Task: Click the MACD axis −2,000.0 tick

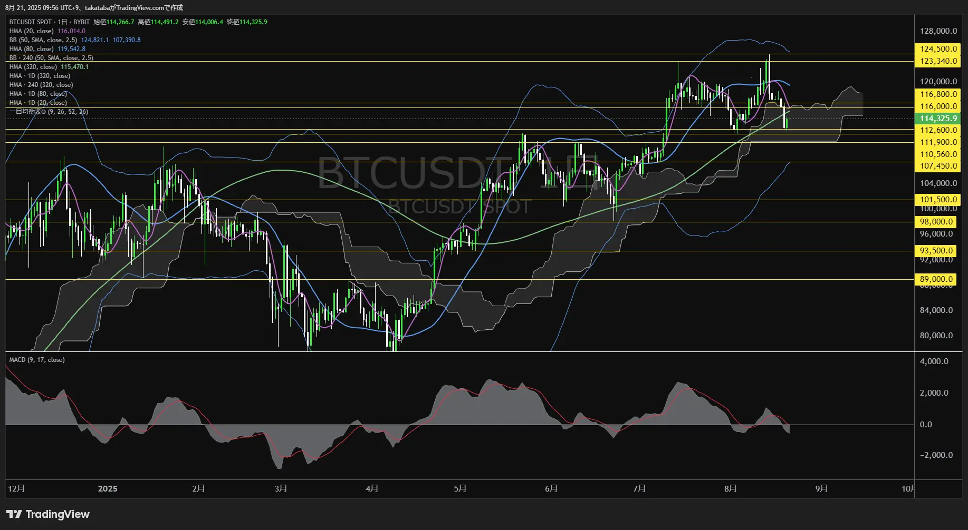Action: tap(936, 455)
